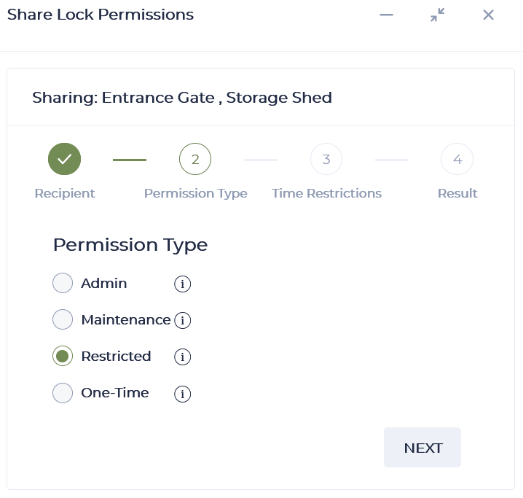Select the Admin radio button
Viewport: 523px width, 498px height.
click(63, 283)
